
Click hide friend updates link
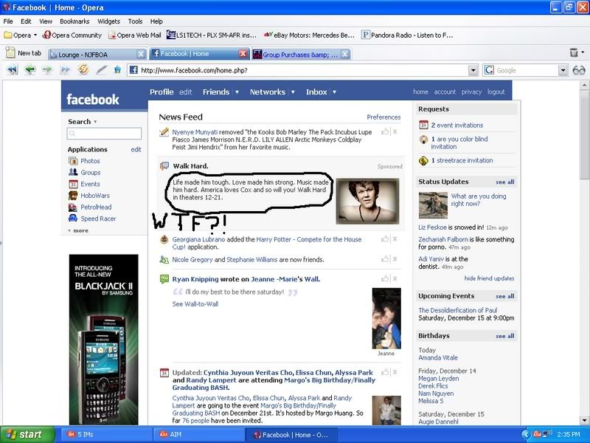[489, 278]
